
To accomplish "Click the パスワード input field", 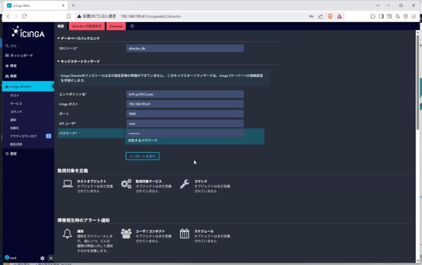I will click(x=185, y=133).
